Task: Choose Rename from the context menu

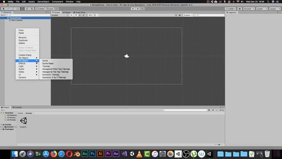Action: click(22, 38)
